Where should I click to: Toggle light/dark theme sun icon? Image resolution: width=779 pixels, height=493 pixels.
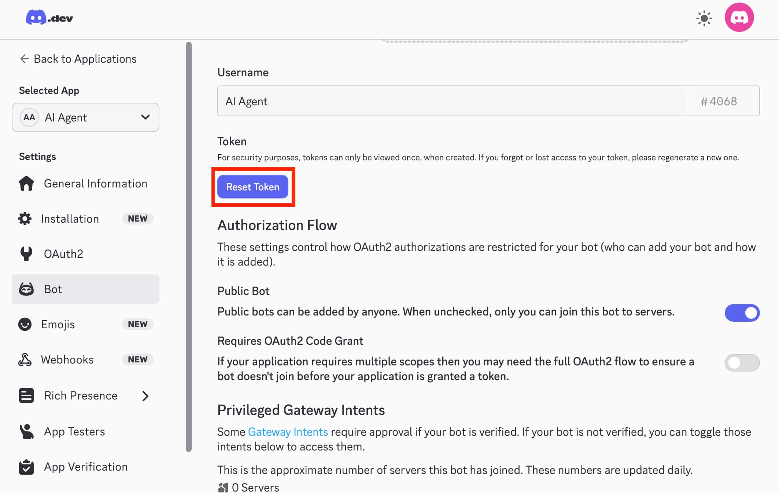tap(704, 18)
